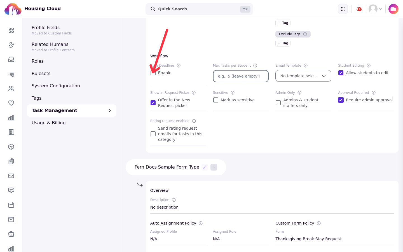Open the chat message sidebar icon

(x=11, y=190)
